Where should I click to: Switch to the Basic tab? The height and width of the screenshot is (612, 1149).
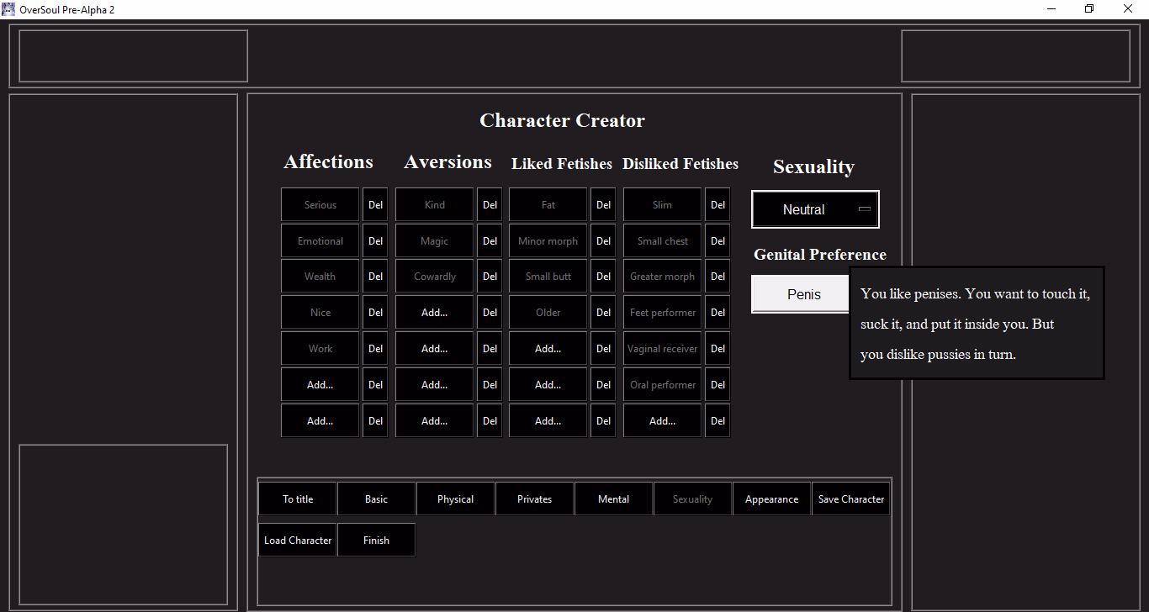(377, 499)
